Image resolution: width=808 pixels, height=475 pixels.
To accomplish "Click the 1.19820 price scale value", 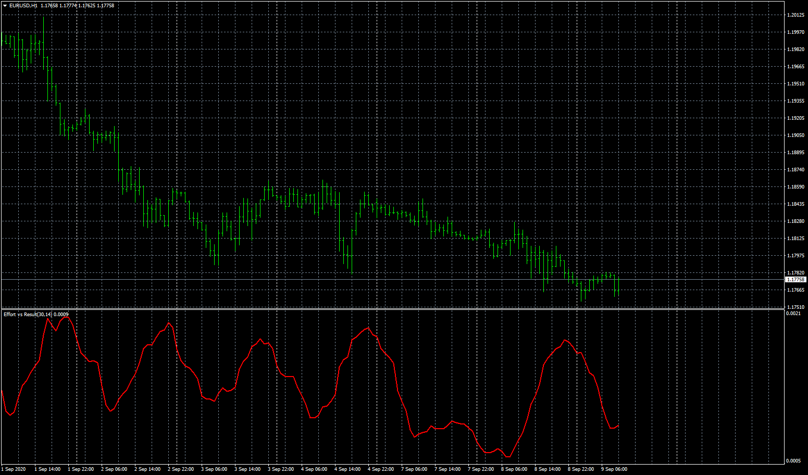I will click(x=795, y=49).
